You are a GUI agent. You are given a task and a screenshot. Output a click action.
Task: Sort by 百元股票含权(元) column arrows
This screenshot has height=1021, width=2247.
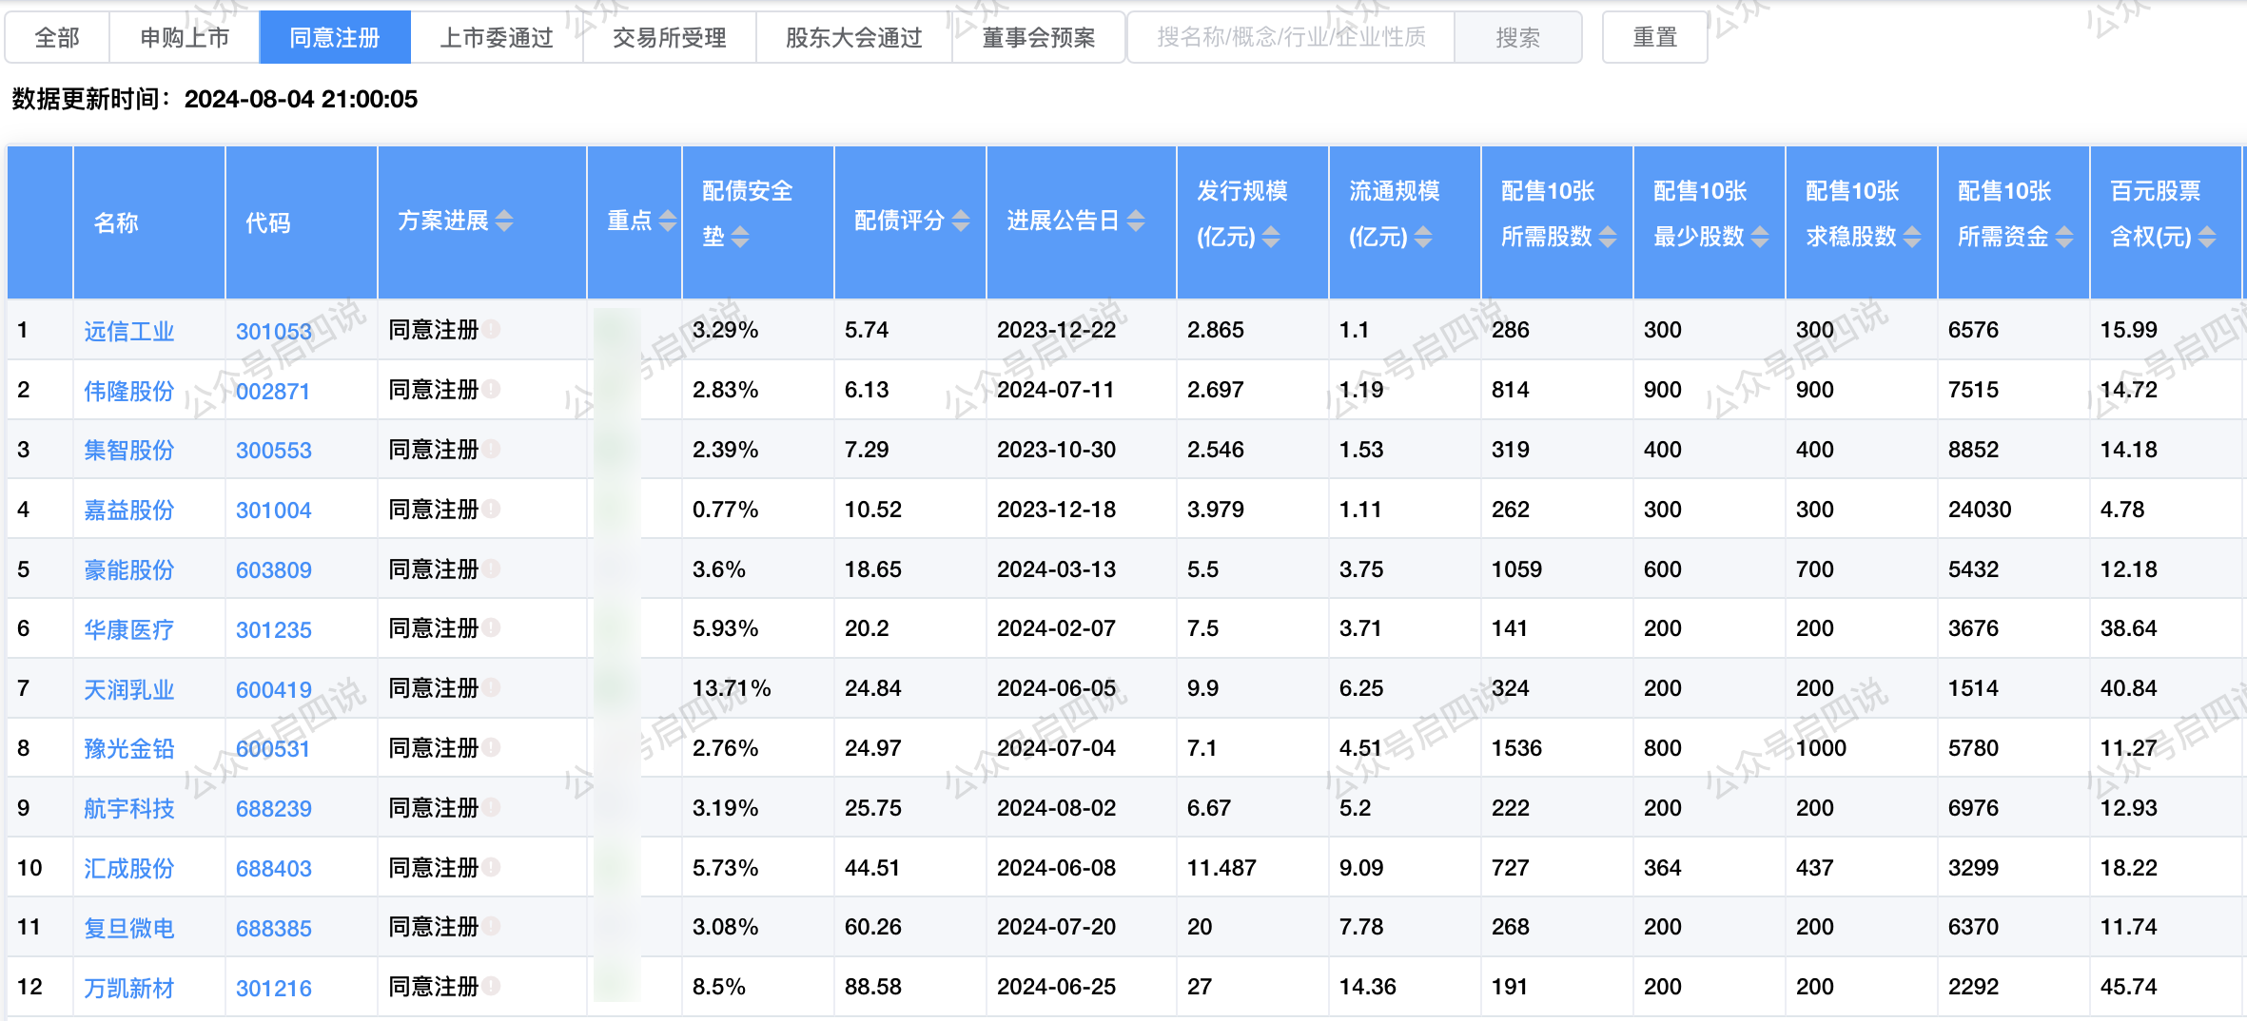[2207, 237]
